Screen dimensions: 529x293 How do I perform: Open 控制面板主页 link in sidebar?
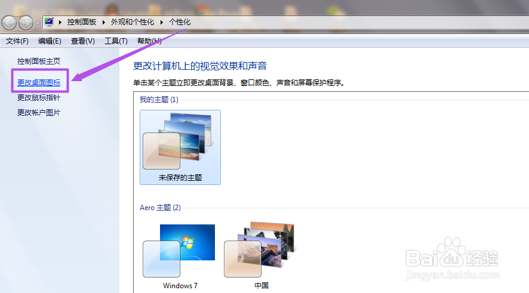pos(39,61)
